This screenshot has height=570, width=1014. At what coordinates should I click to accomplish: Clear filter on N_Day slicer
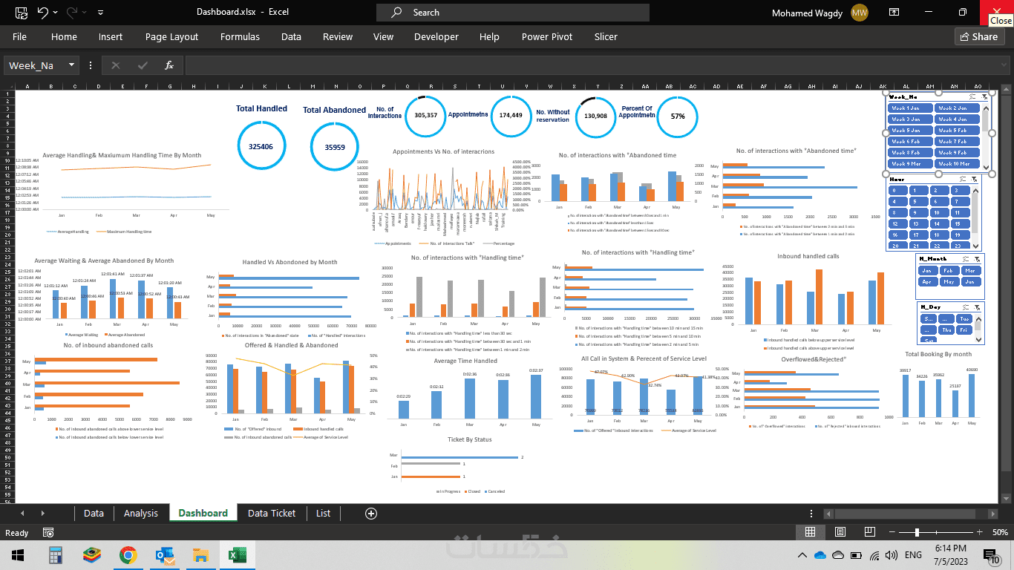point(978,307)
